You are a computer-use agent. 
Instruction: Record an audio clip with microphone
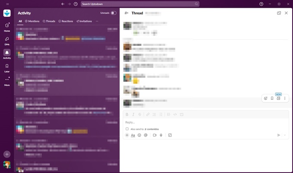click(x=161, y=135)
